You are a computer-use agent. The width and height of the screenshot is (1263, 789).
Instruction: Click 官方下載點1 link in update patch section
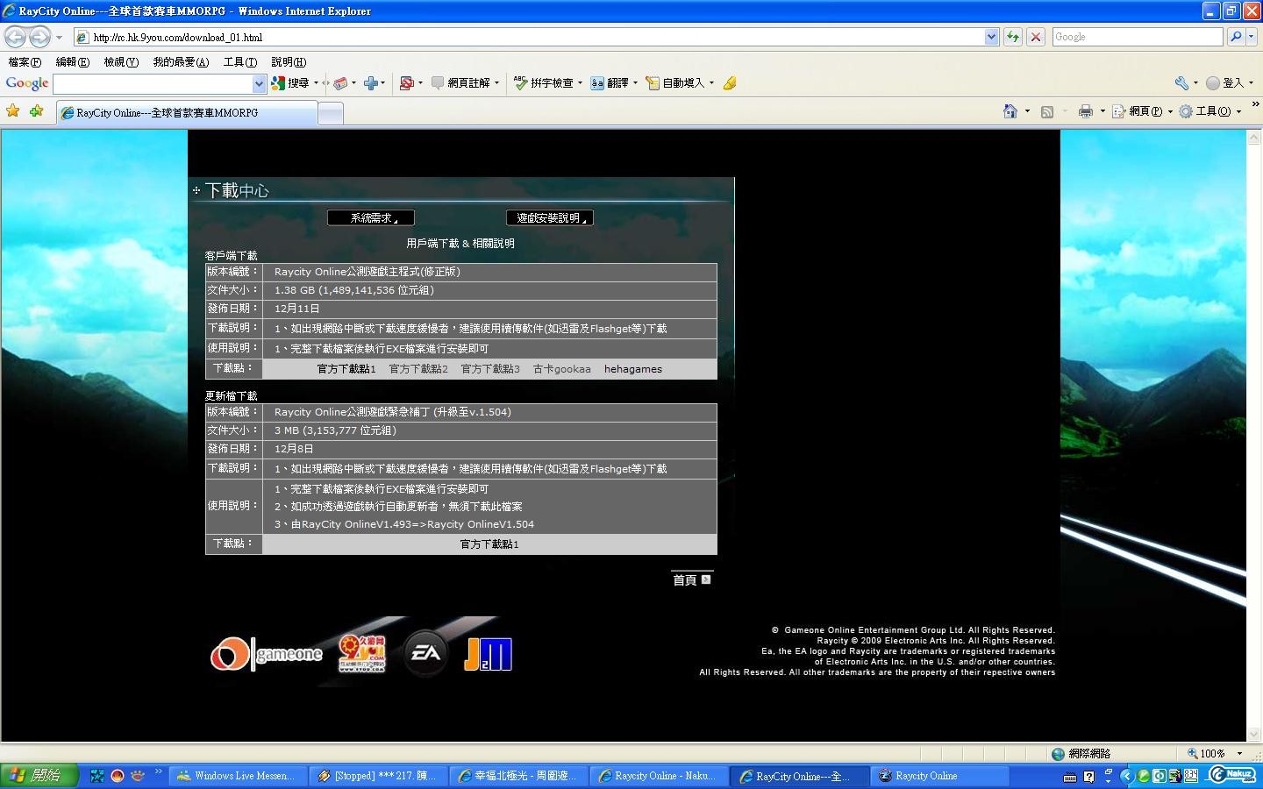[x=489, y=544]
